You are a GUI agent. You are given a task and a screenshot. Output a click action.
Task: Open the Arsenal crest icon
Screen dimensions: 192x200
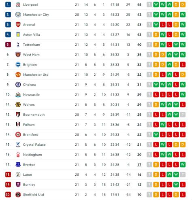click(18, 25)
